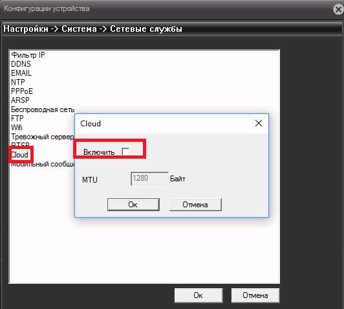Select Беспроводная сеть list entry
The height and width of the screenshot is (309, 344).
point(43,109)
